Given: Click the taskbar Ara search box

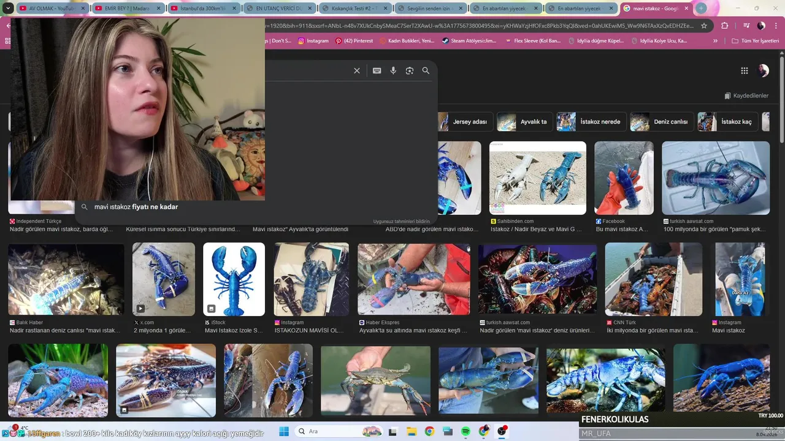Looking at the screenshot, I should tap(339, 431).
